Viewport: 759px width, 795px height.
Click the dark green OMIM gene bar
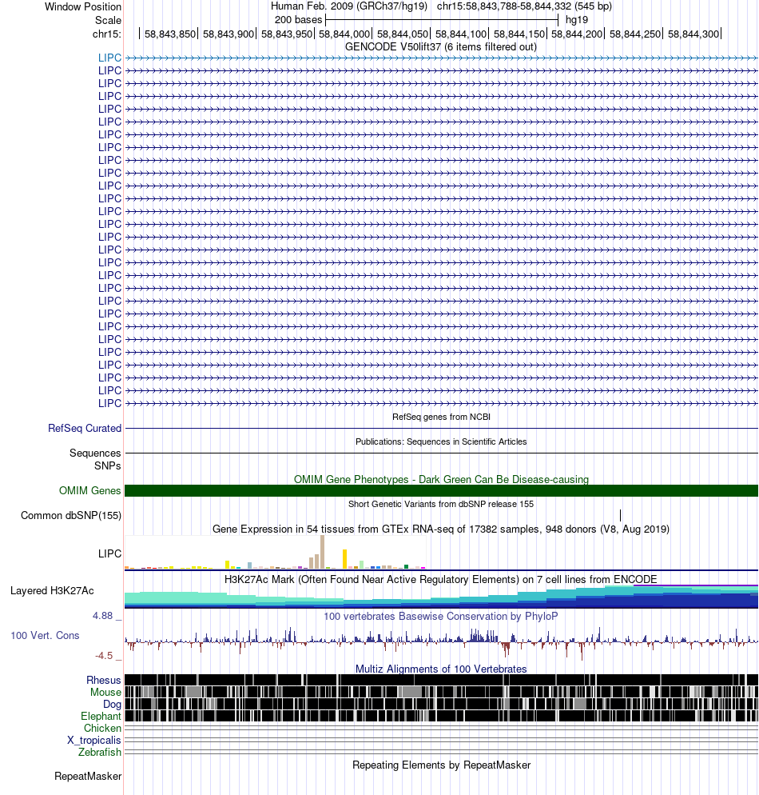coord(441,490)
